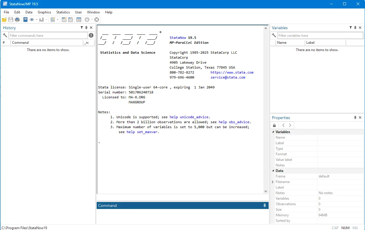Expand the Filename row in Properties
This screenshot has height=230, width=365.
tap(273, 182)
